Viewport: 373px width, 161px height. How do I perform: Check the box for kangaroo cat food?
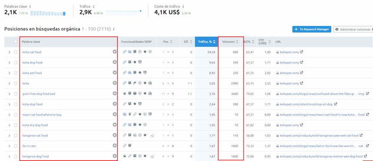pos(16,135)
